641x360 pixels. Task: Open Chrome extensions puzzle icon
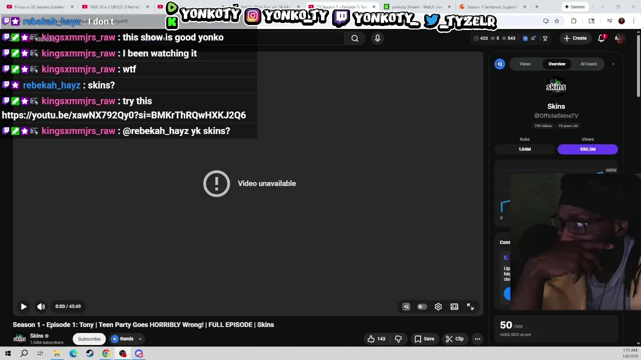pyautogui.click(x=574, y=21)
